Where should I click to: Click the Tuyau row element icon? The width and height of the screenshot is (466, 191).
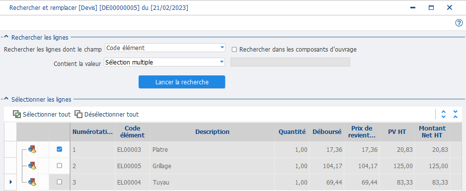click(x=32, y=182)
